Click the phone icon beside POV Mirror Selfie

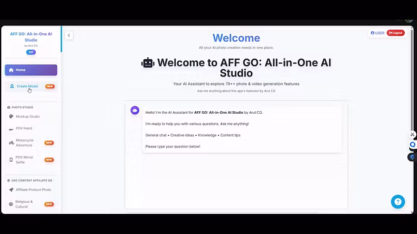[11, 160]
